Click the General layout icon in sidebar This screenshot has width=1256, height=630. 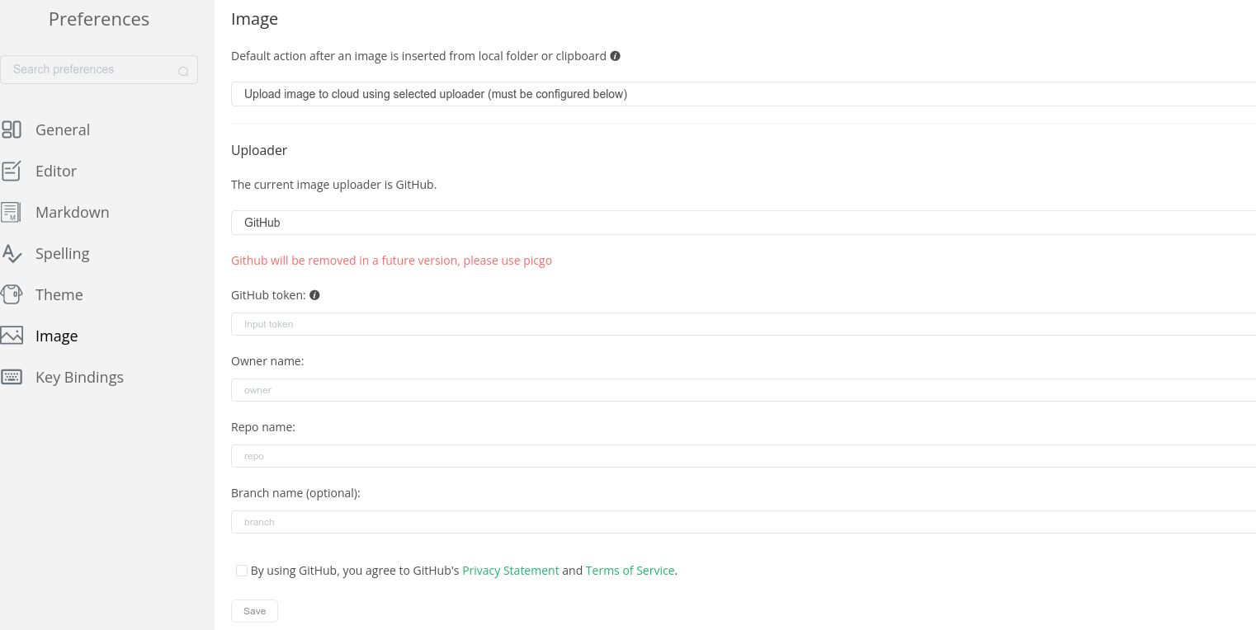pyautogui.click(x=12, y=129)
